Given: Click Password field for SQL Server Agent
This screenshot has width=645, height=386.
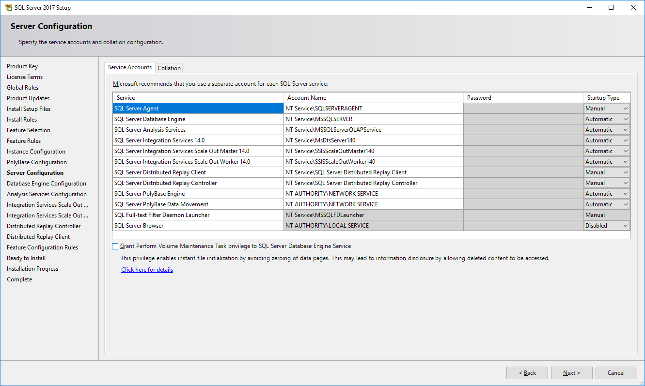Looking at the screenshot, I should (523, 108).
